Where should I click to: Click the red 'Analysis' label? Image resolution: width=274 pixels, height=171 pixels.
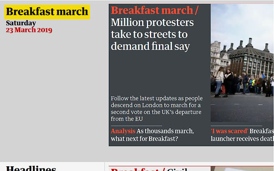click(123, 131)
